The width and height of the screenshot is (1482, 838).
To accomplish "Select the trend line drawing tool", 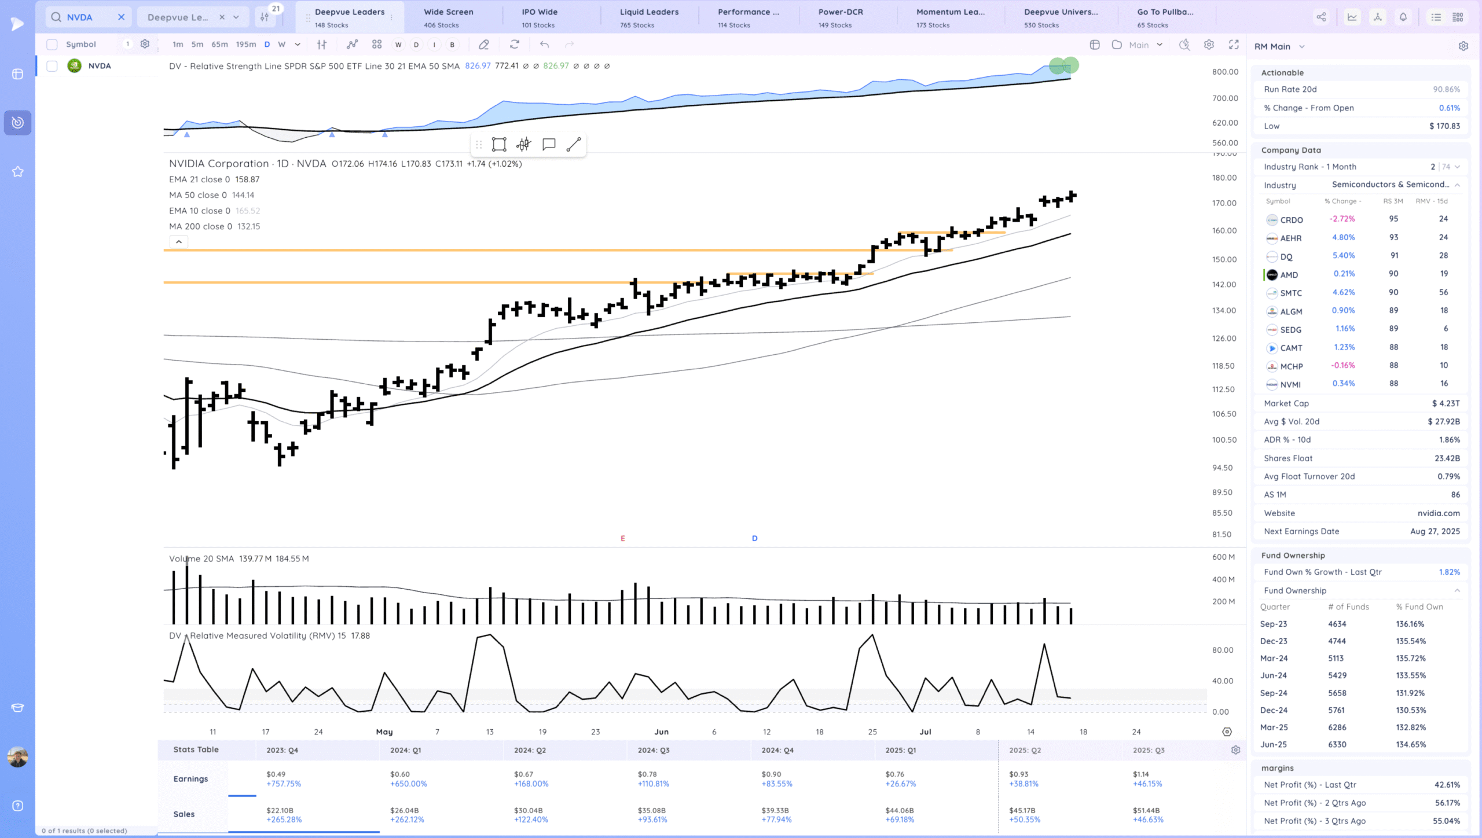I will tap(573, 144).
